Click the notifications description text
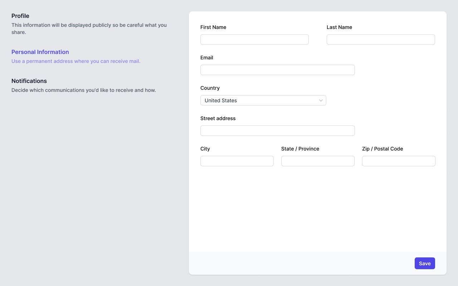Image resolution: width=458 pixels, height=286 pixels. point(84,90)
